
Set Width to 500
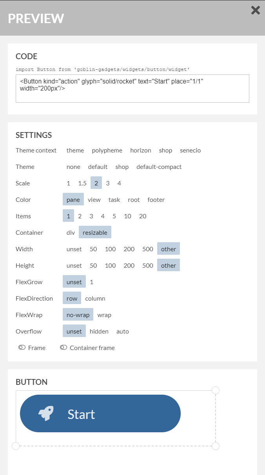tap(148, 249)
